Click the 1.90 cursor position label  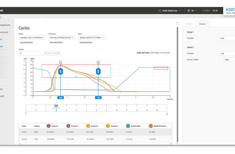pyautogui.click(x=98, y=98)
